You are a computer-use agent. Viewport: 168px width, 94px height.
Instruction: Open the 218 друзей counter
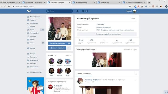click(x=81, y=41)
